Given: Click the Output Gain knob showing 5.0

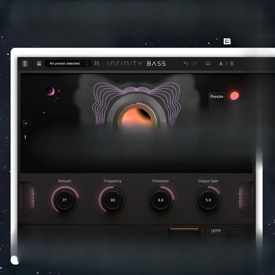Looking at the screenshot, I should (x=208, y=200).
